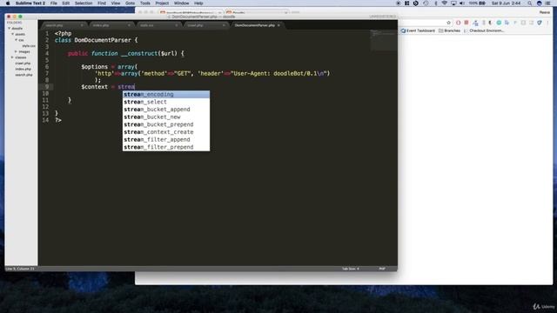557x313 pixels.
Task: Open the volume control in menu bar
Action: (x=462, y=3)
